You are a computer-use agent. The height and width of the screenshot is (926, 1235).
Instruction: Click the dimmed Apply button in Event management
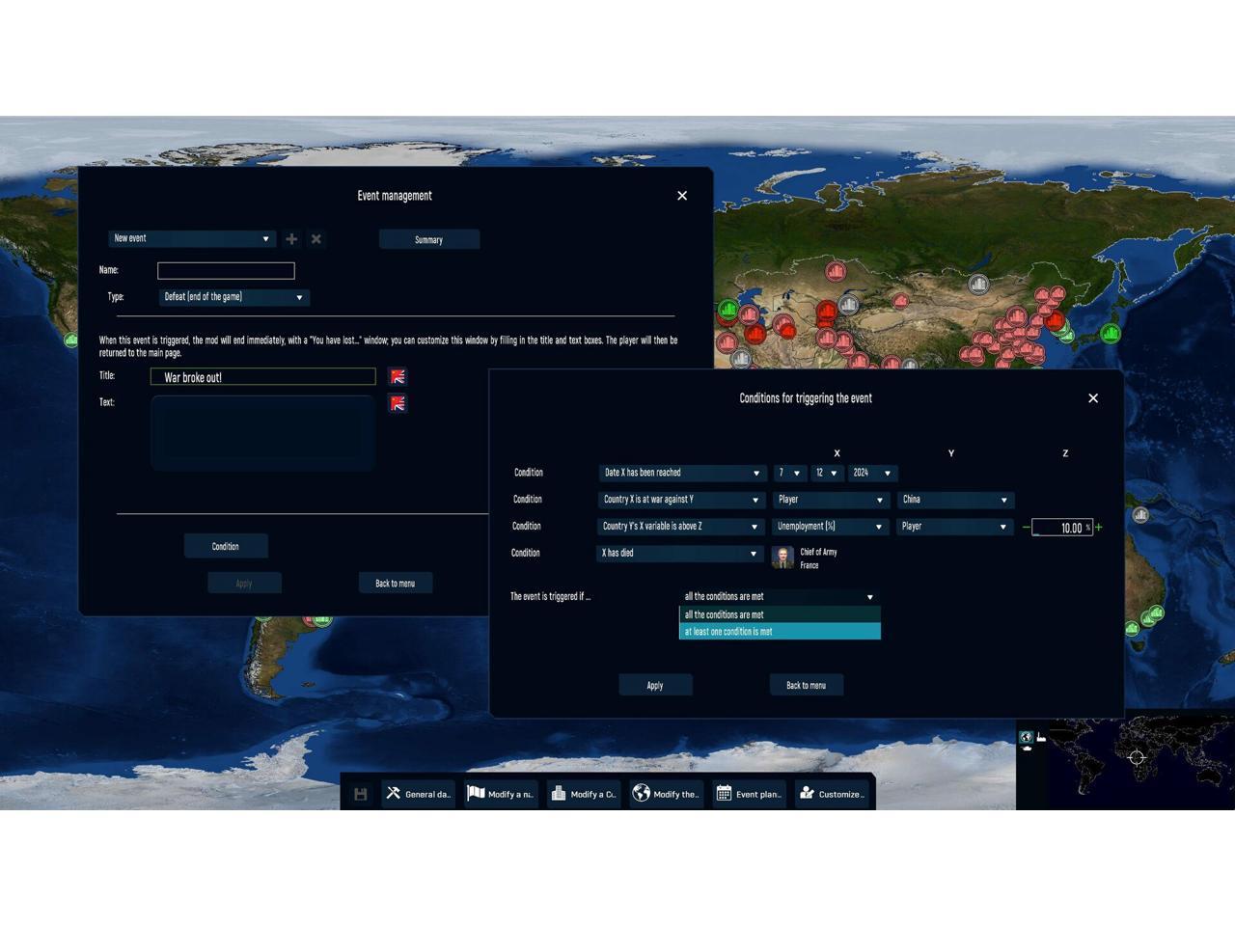244,583
